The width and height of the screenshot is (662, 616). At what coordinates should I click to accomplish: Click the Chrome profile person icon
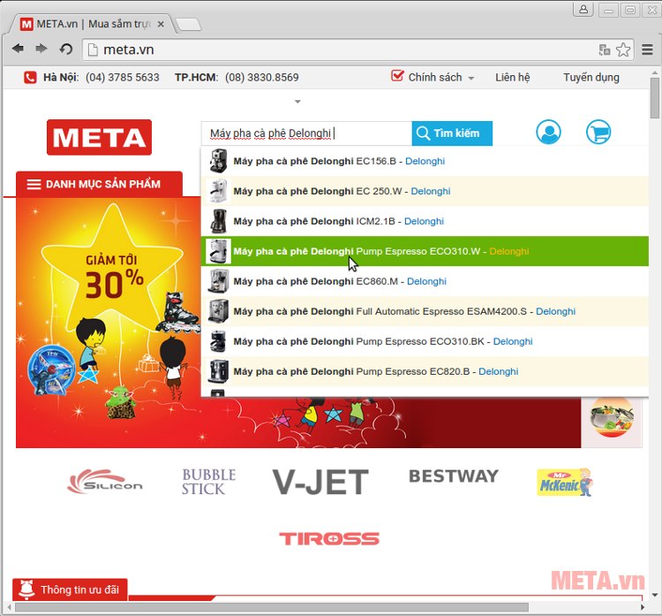(x=583, y=10)
